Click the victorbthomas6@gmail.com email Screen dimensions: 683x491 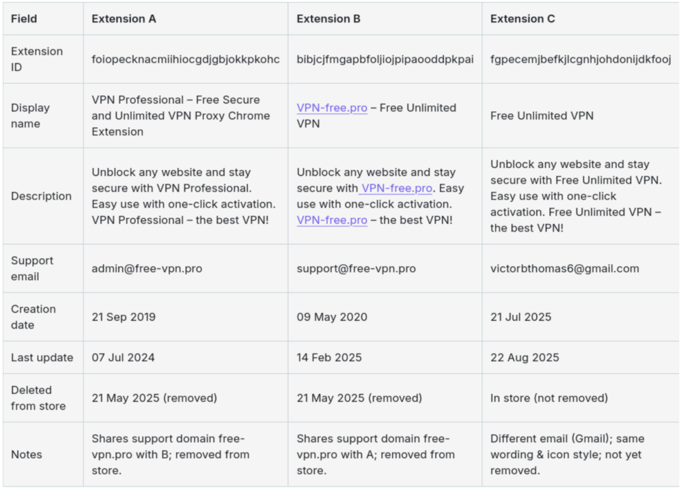coord(564,268)
